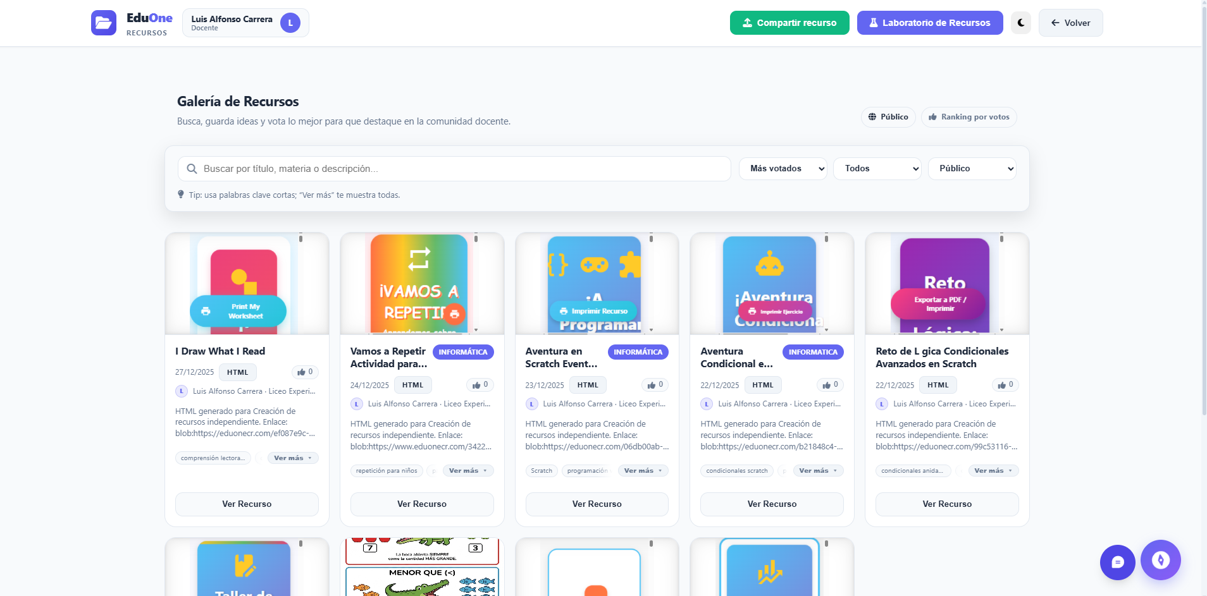Open the 'Público' visibility dropdown
The width and height of the screenshot is (1207, 596).
pyautogui.click(x=972, y=169)
